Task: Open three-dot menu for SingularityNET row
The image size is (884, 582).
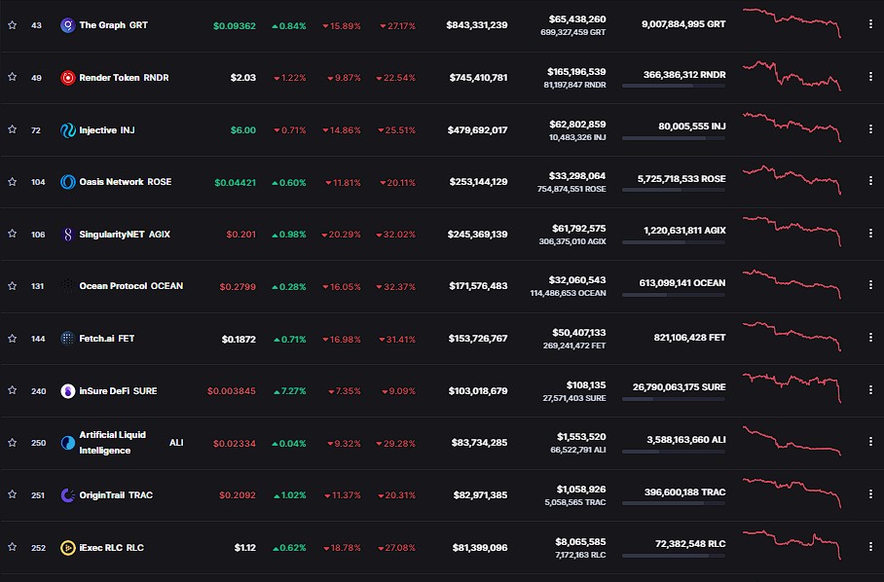Action: [870, 235]
